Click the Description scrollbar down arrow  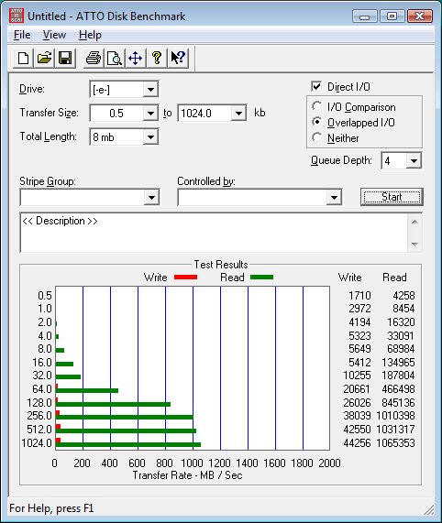tap(414, 244)
